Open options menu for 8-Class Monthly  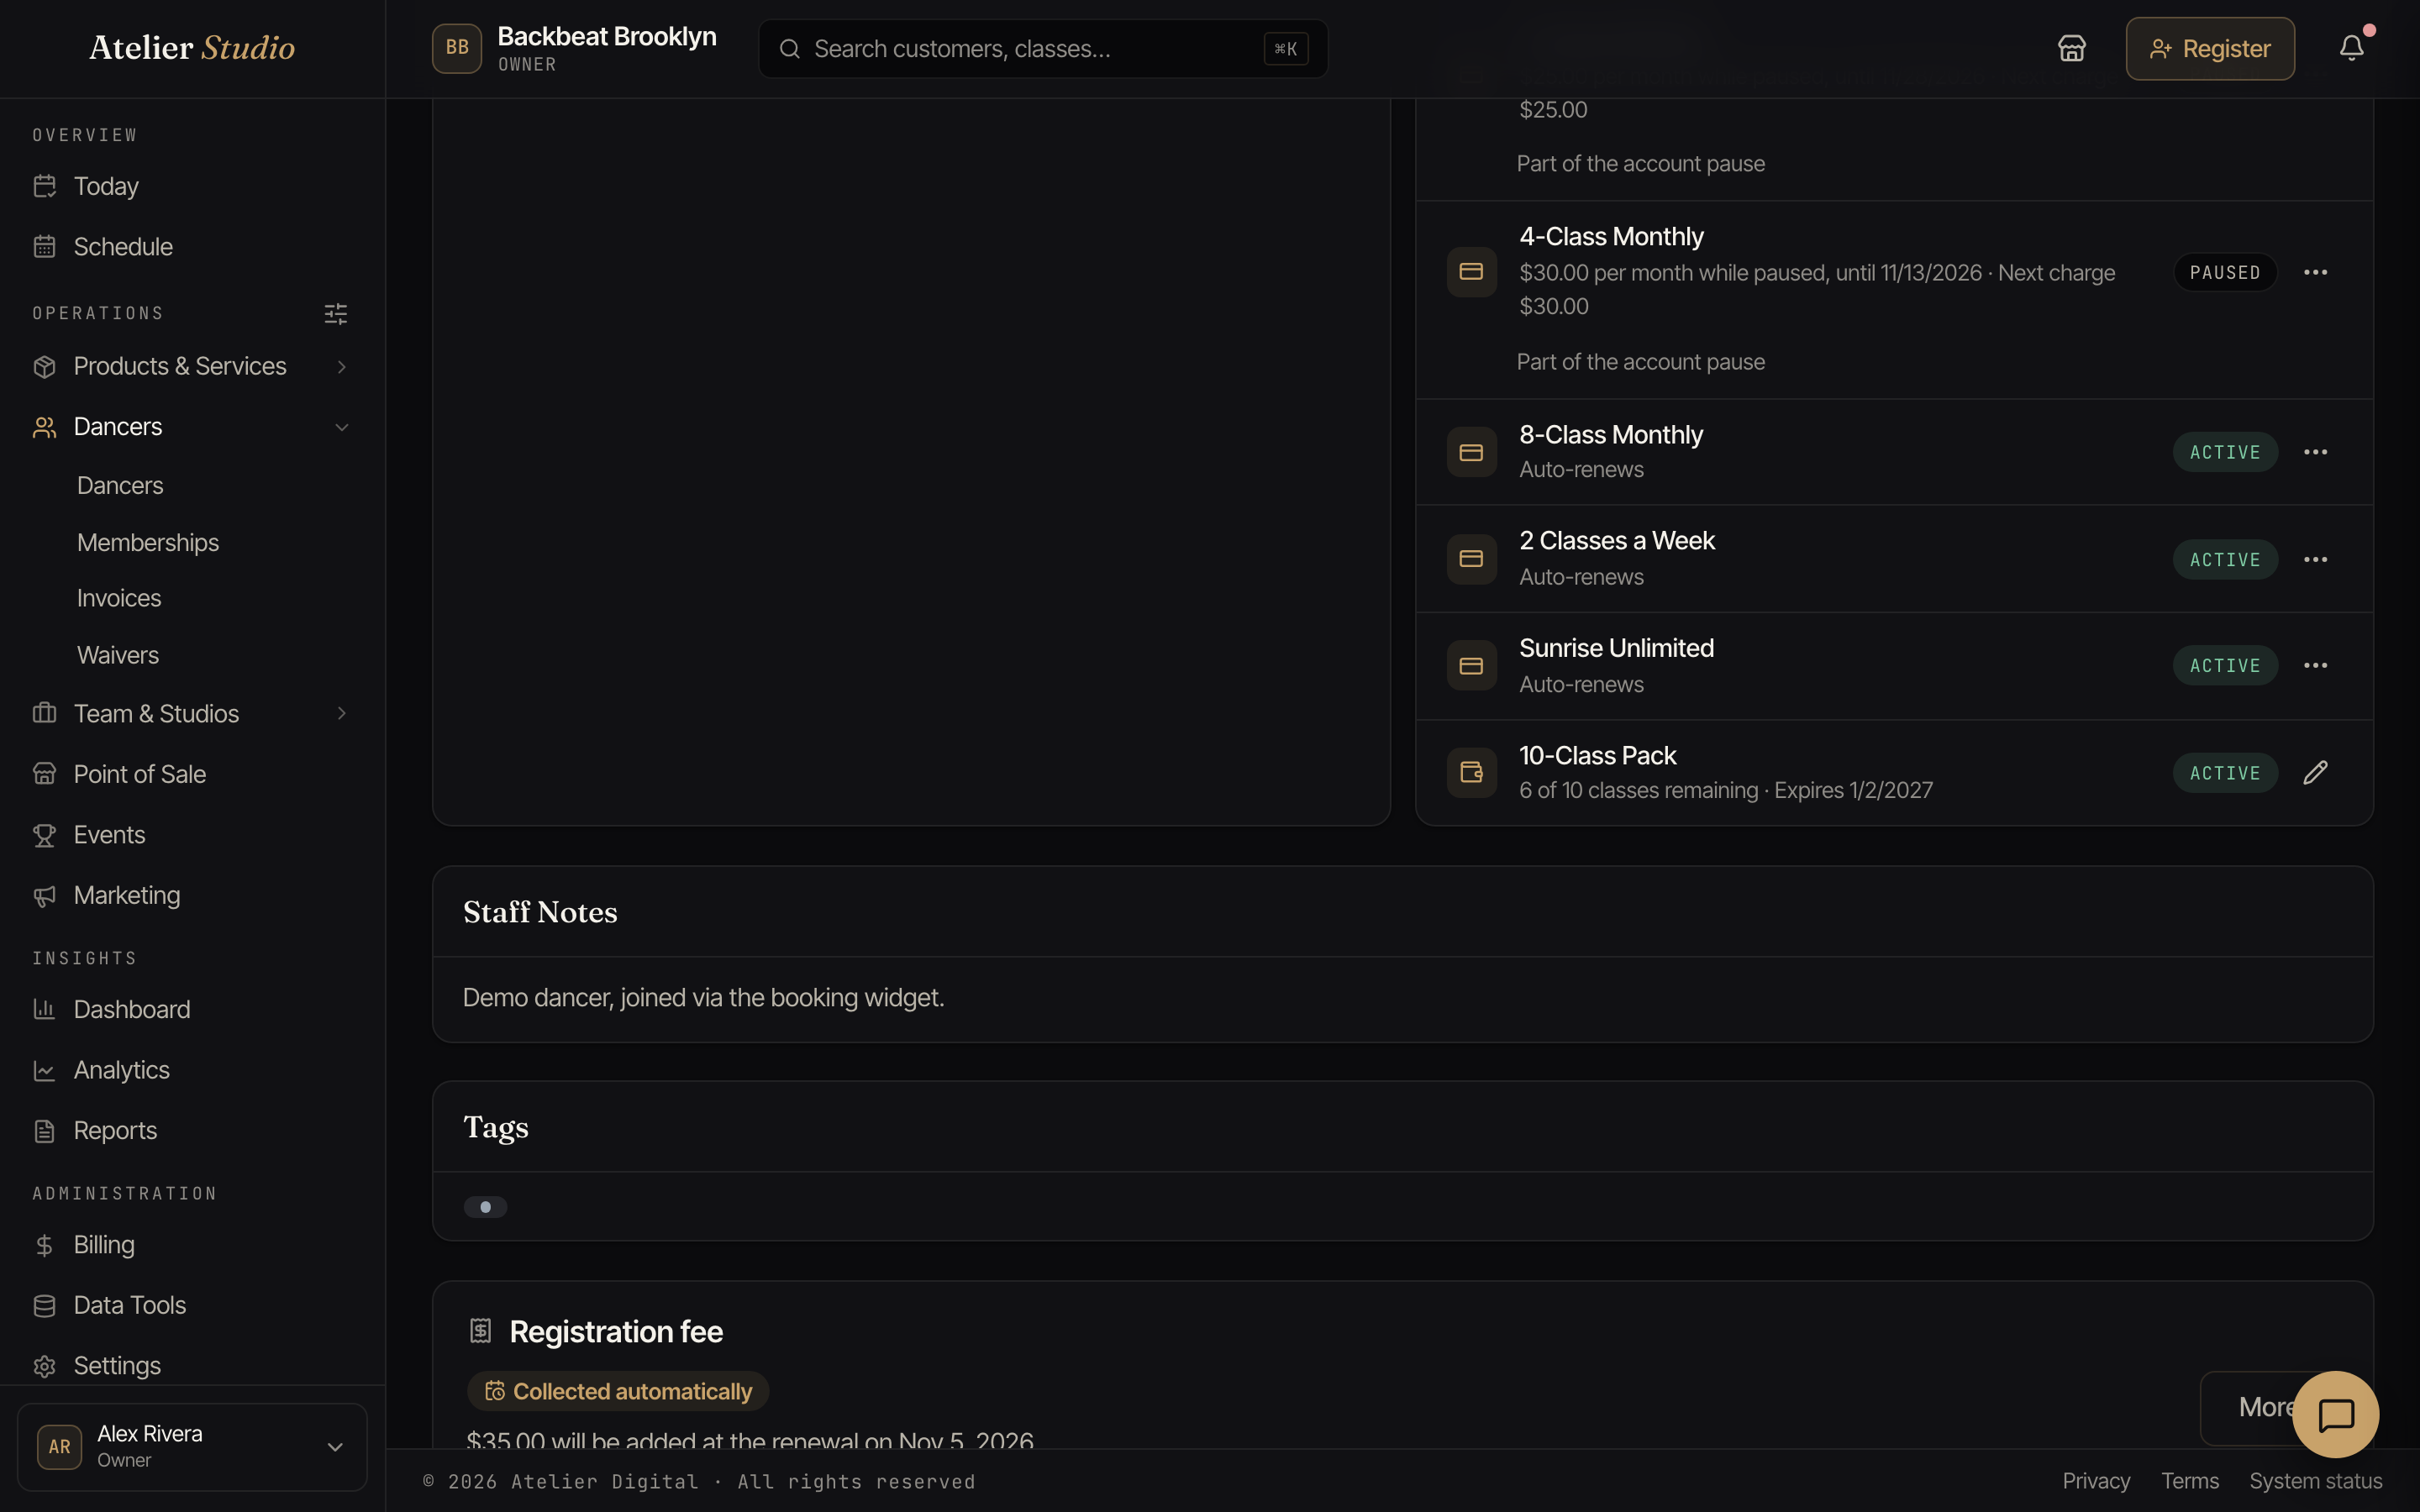(2315, 452)
